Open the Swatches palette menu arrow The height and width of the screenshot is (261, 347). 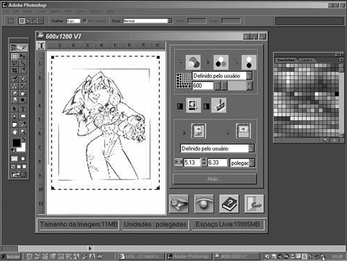click(341, 60)
